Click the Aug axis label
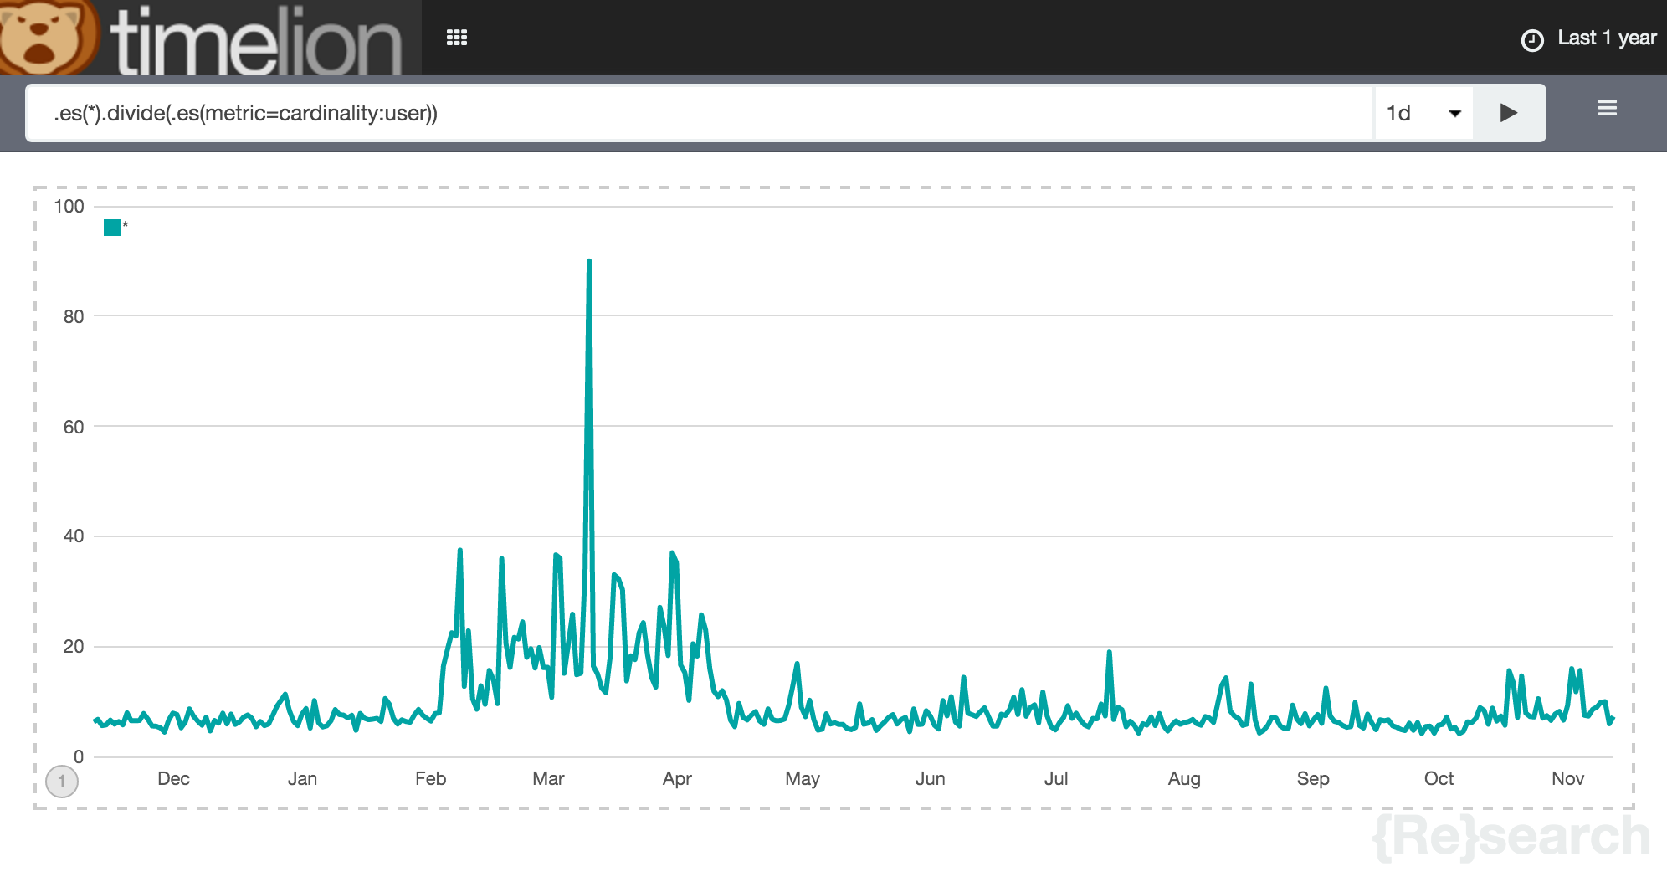 pos(1184,779)
